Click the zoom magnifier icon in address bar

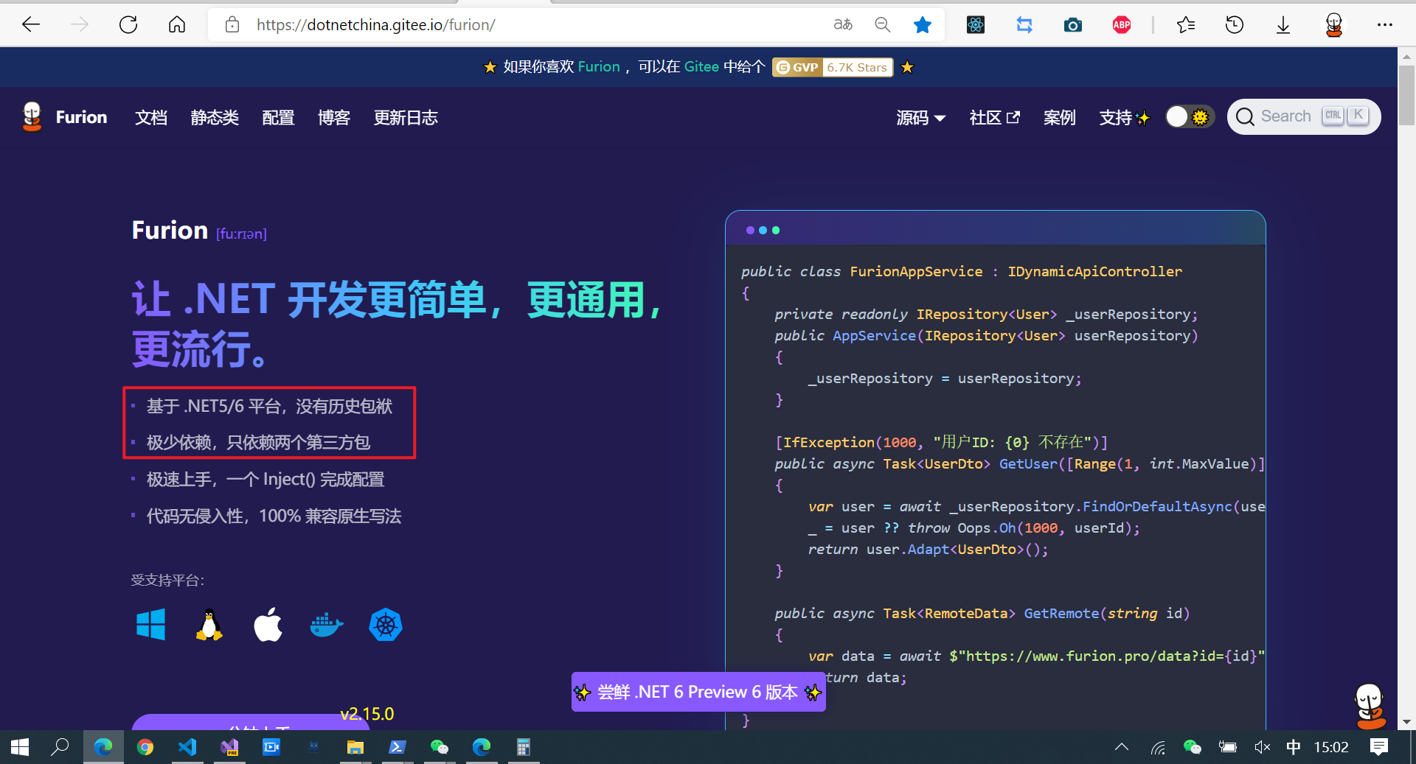click(883, 25)
